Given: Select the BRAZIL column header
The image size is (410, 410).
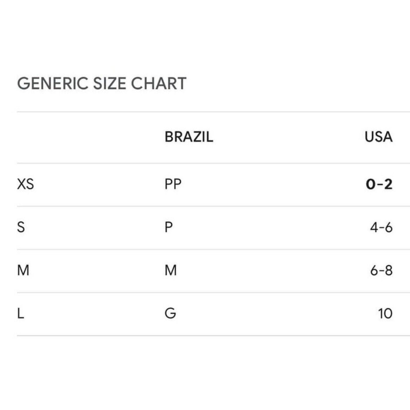Looking at the screenshot, I should pos(189,137).
